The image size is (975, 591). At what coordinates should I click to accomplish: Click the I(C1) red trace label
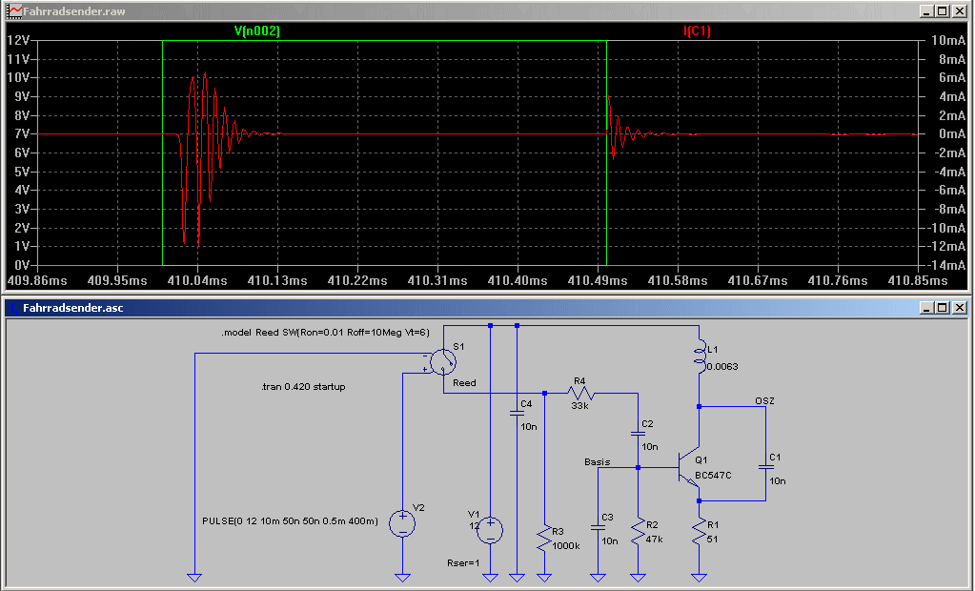(697, 31)
